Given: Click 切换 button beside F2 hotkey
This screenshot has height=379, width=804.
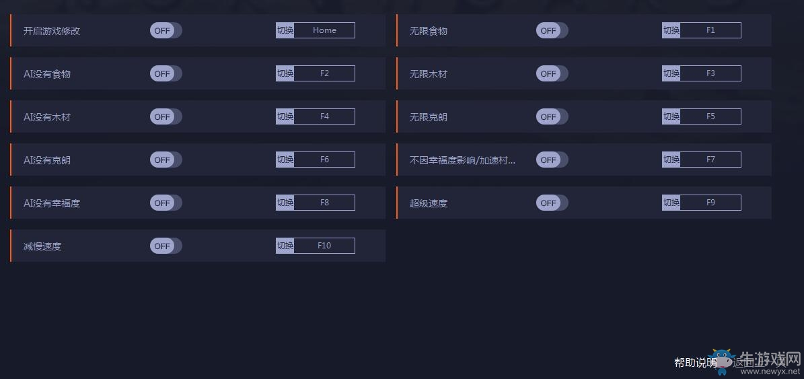Looking at the screenshot, I should [x=285, y=73].
